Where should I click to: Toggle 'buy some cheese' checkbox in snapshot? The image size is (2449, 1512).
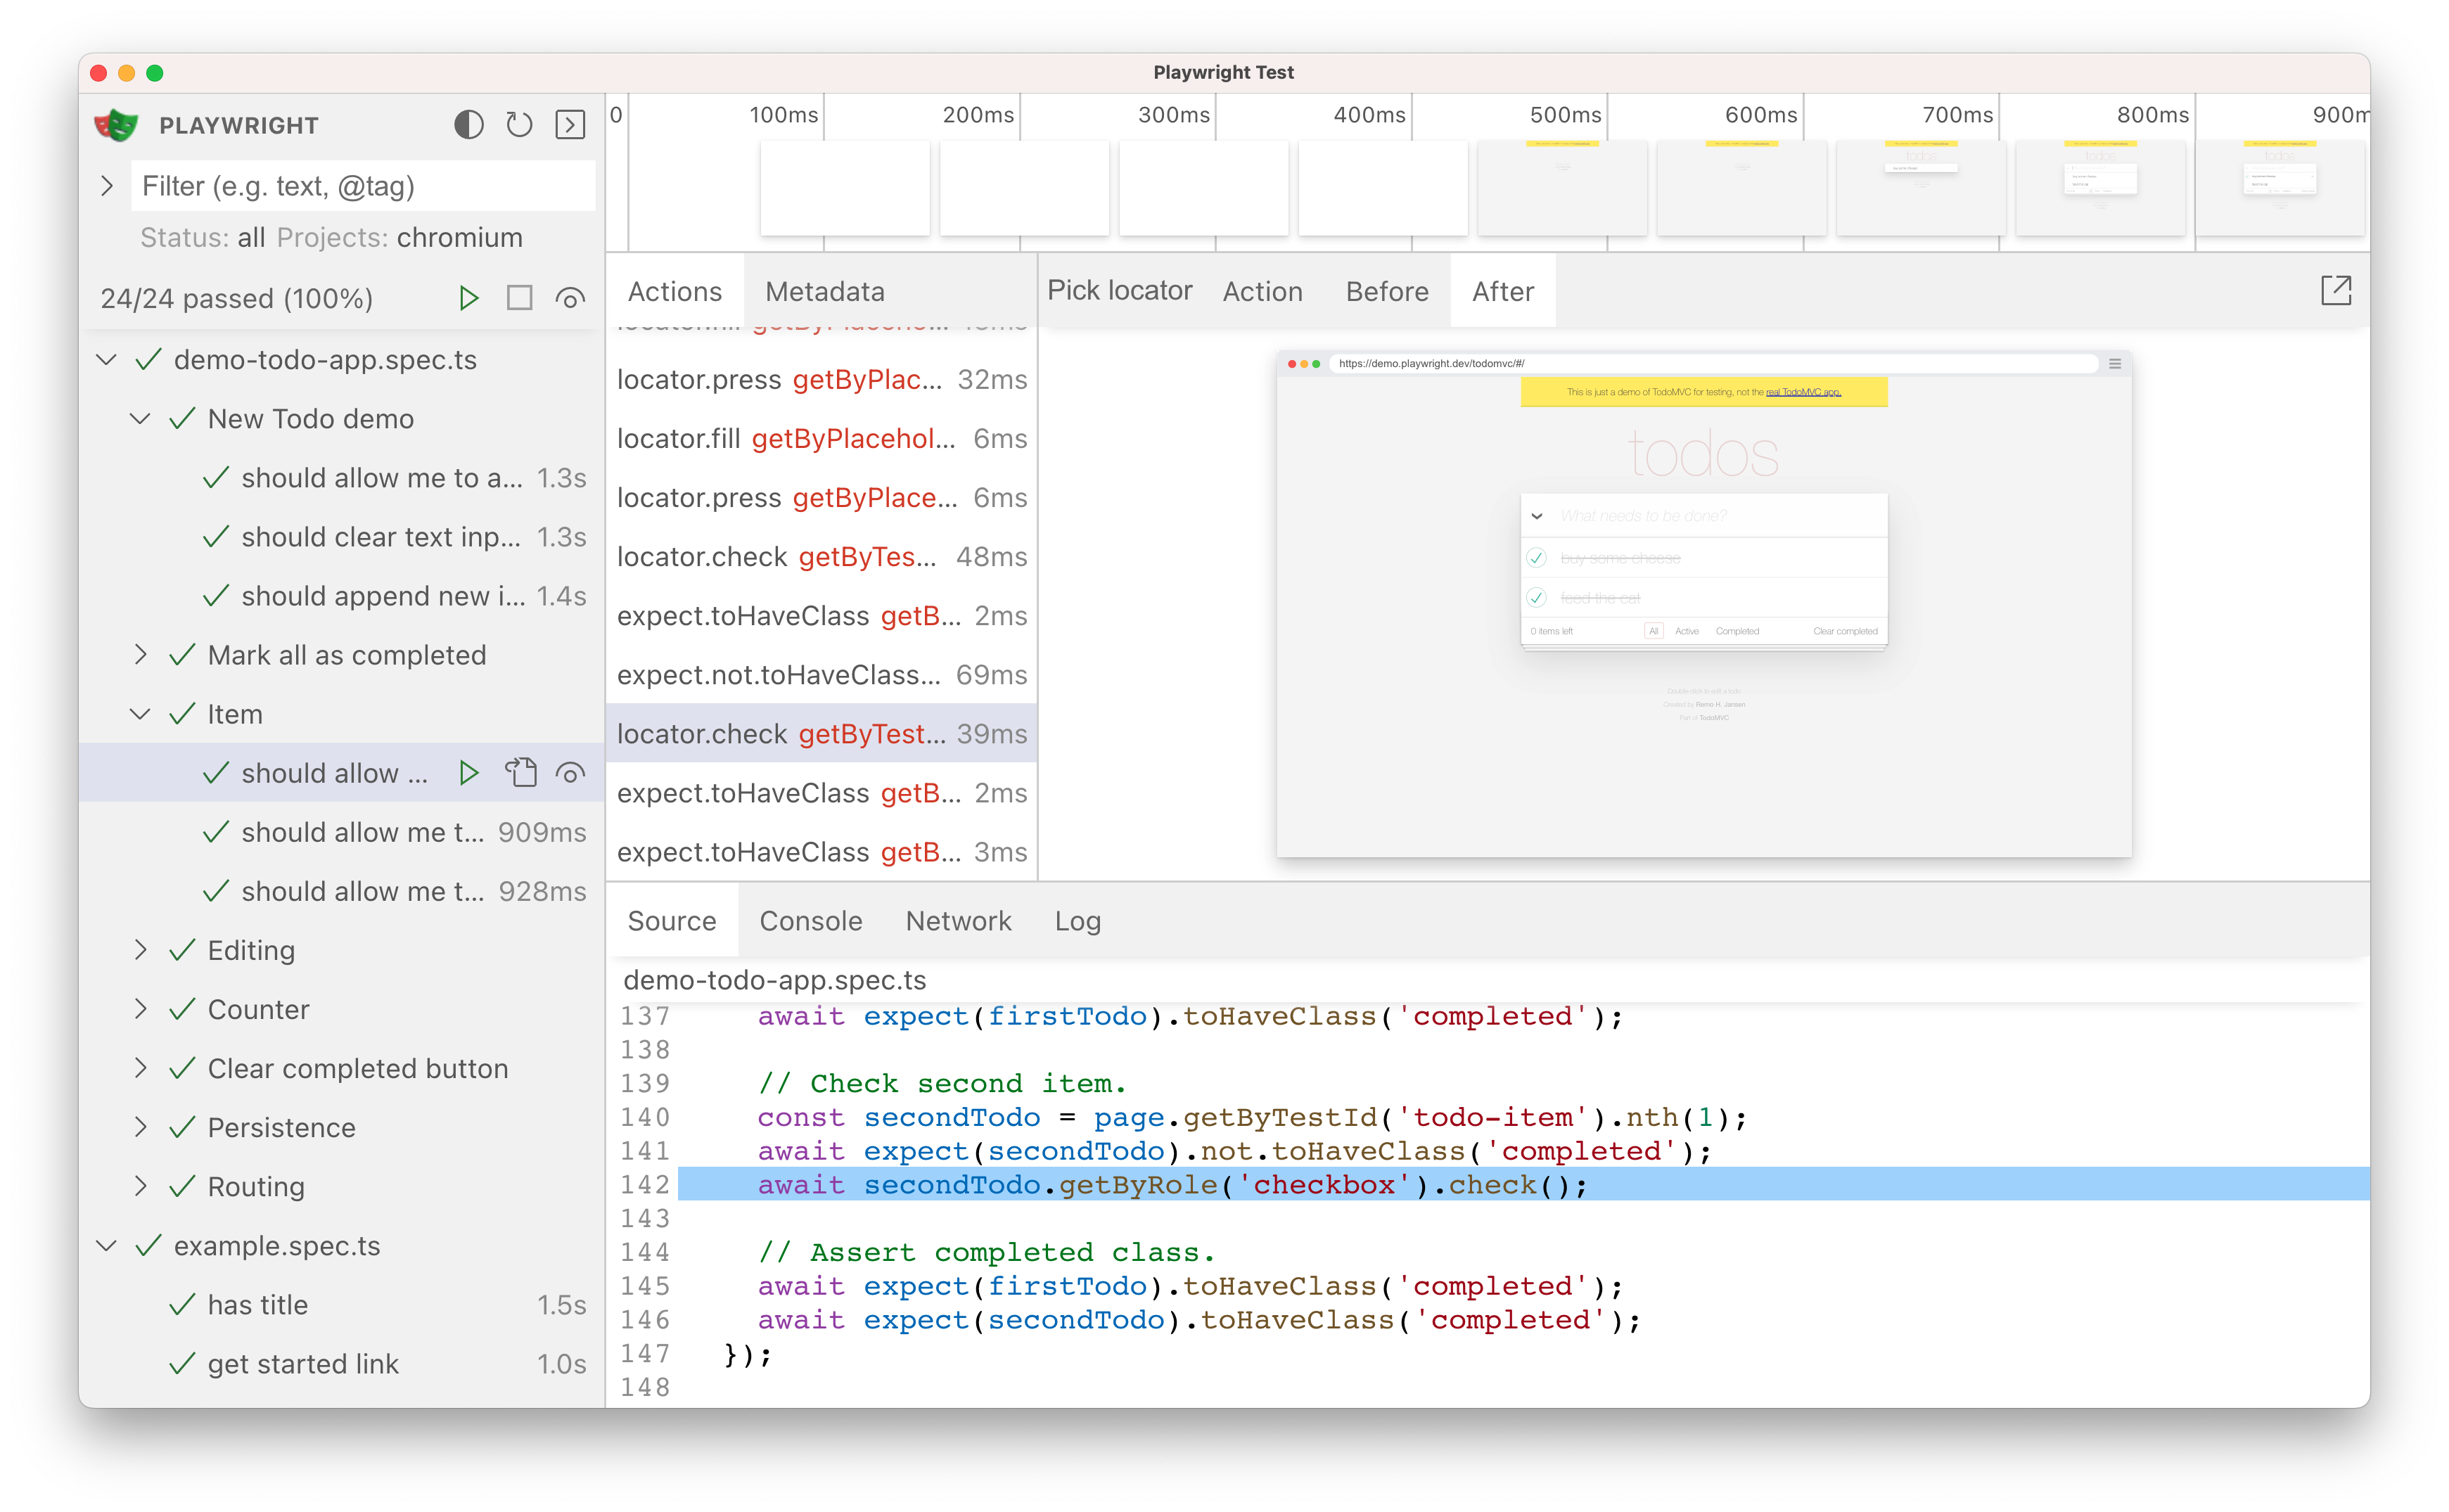point(1537,558)
